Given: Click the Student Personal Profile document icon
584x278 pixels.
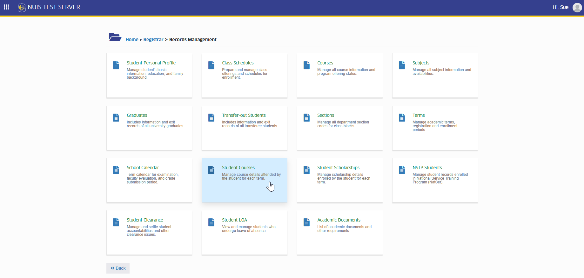Looking at the screenshot, I should pyautogui.click(x=116, y=65).
